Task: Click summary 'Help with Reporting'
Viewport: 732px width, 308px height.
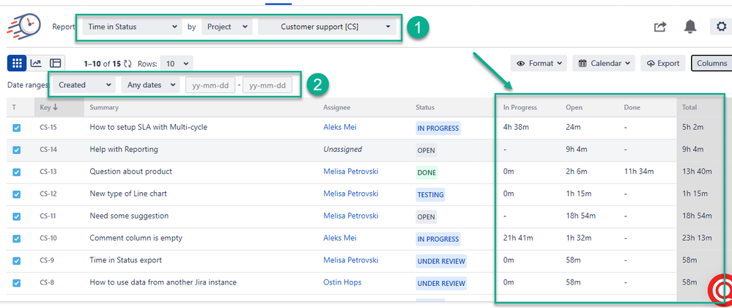Action: [x=124, y=150]
